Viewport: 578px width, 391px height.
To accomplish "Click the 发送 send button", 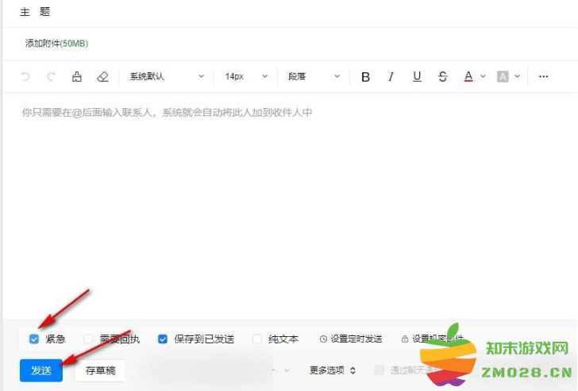I will tap(41, 370).
